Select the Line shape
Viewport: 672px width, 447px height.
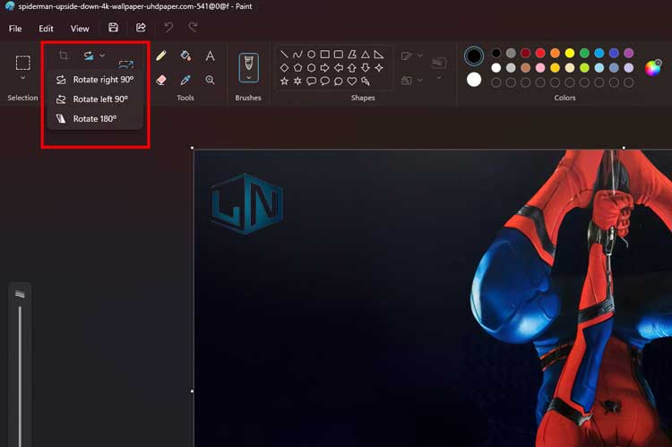coord(284,55)
